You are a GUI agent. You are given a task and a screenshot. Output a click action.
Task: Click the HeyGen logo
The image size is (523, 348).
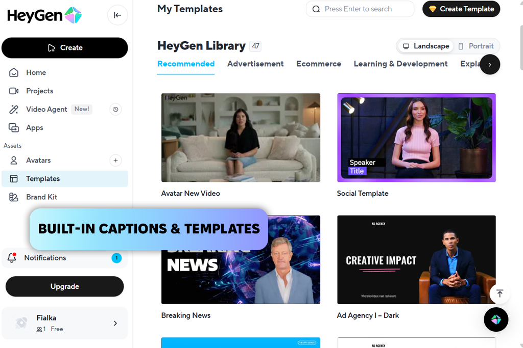click(x=44, y=15)
